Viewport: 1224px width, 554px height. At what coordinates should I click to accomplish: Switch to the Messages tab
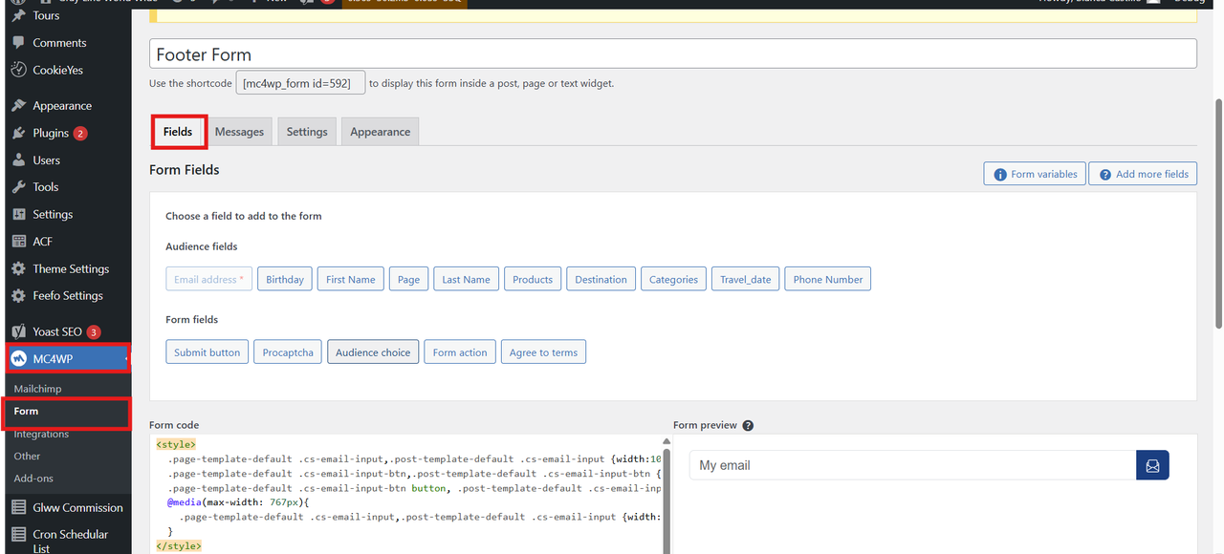[x=239, y=132]
